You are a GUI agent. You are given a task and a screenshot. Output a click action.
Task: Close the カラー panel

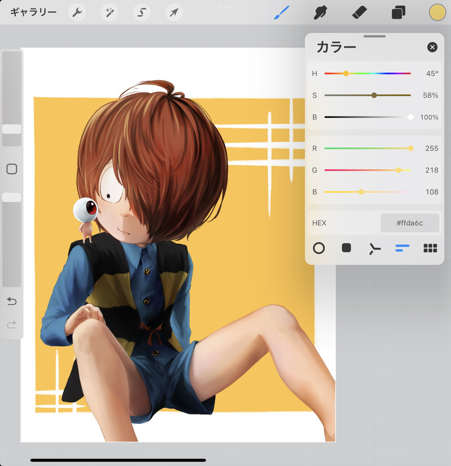point(432,47)
